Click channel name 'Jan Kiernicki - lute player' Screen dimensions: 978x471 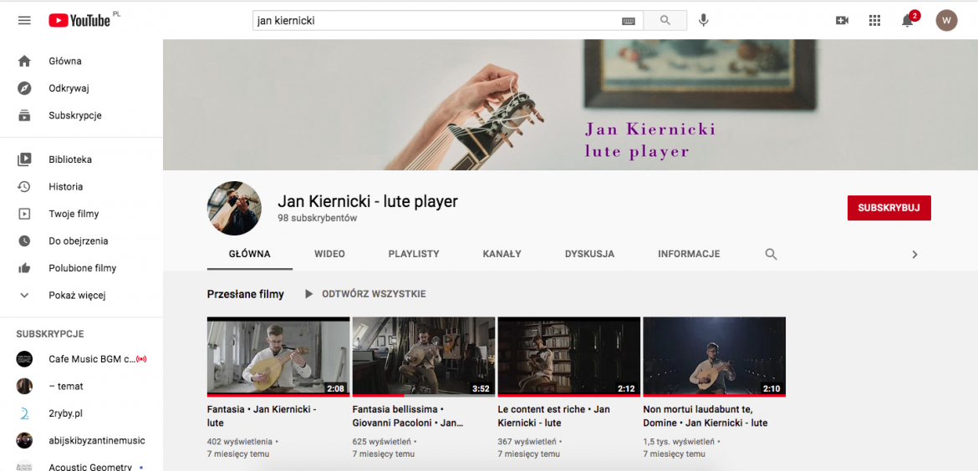(368, 201)
